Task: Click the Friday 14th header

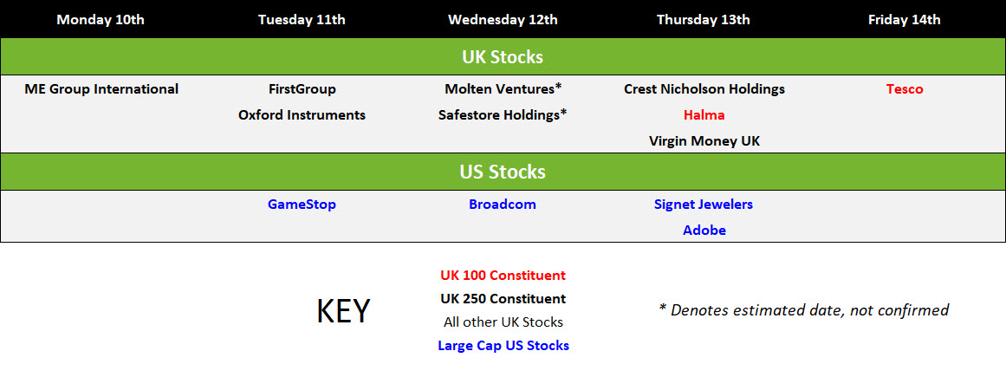Action: click(904, 20)
